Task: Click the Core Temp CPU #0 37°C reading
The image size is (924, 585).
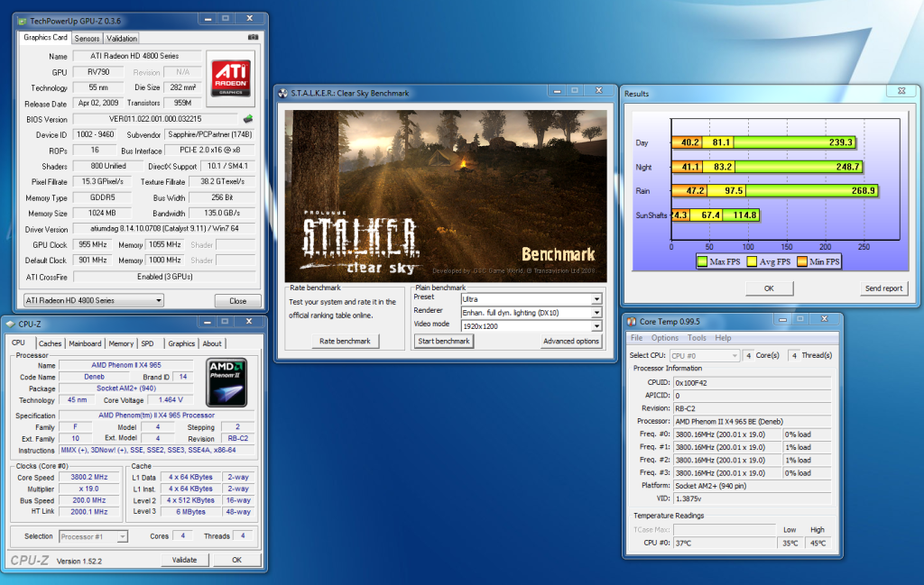Action: pyautogui.click(x=725, y=543)
